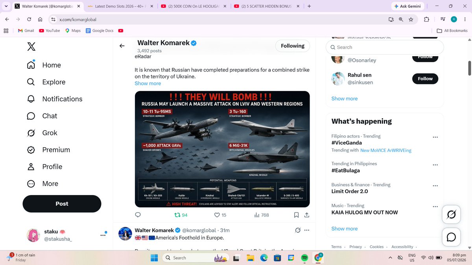The height and width of the screenshot is (265, 472).
Task: Click the Grok icon on Foothold post
Action: click(x=298, y=230)
